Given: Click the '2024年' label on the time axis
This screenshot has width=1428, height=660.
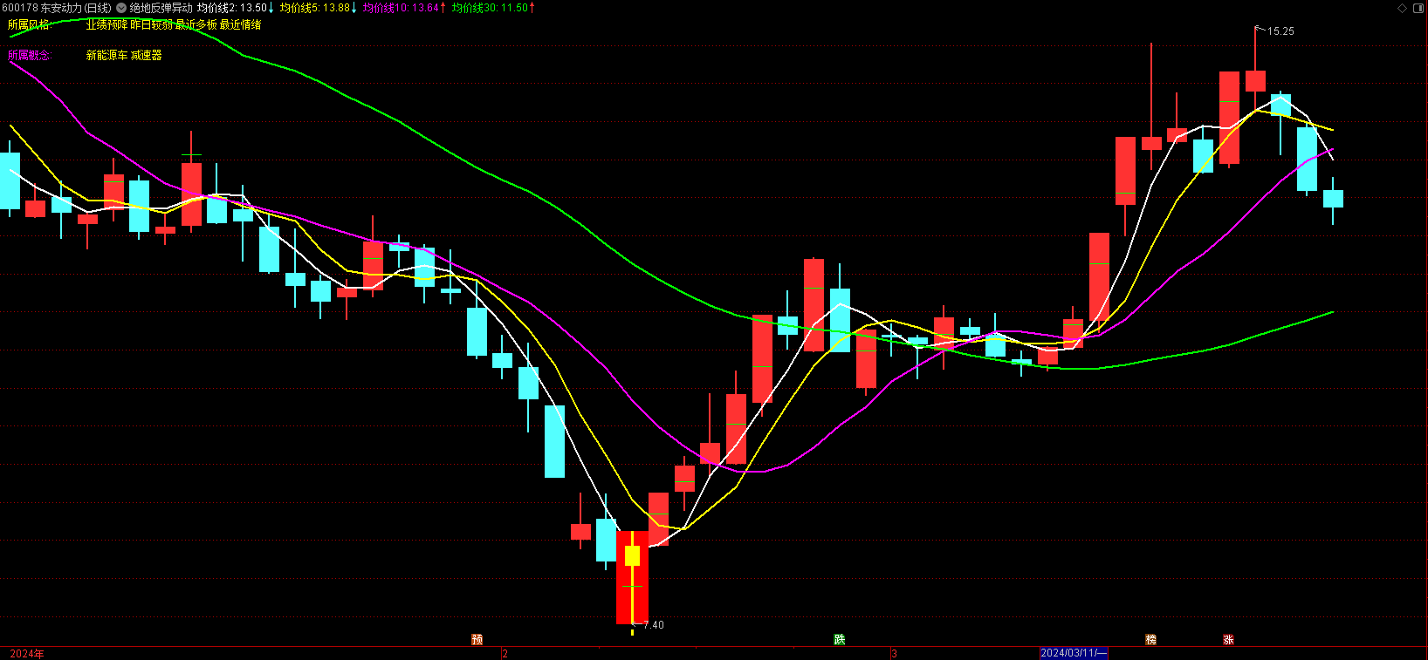Looking at the screenshot, I should [x=27, y=653].
